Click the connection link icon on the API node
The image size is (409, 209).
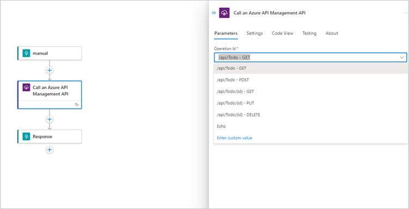tap(77, 104)
